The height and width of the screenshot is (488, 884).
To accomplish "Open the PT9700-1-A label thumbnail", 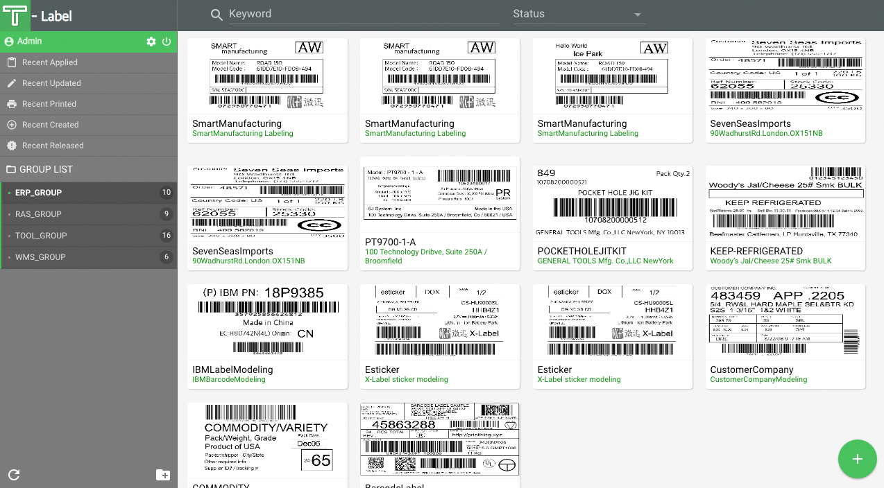I will pyautogui.click(x=439, y=194).
